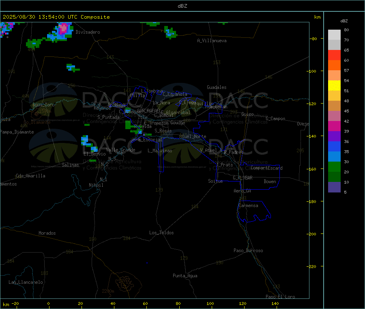Pick the royal blue legend swatch
365x309 pixels.
click(x=334, y=146)
